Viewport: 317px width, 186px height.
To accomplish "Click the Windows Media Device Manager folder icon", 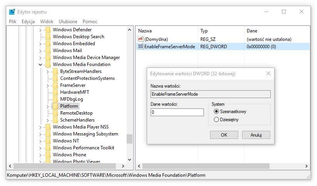I will click(x=48, y=57).
